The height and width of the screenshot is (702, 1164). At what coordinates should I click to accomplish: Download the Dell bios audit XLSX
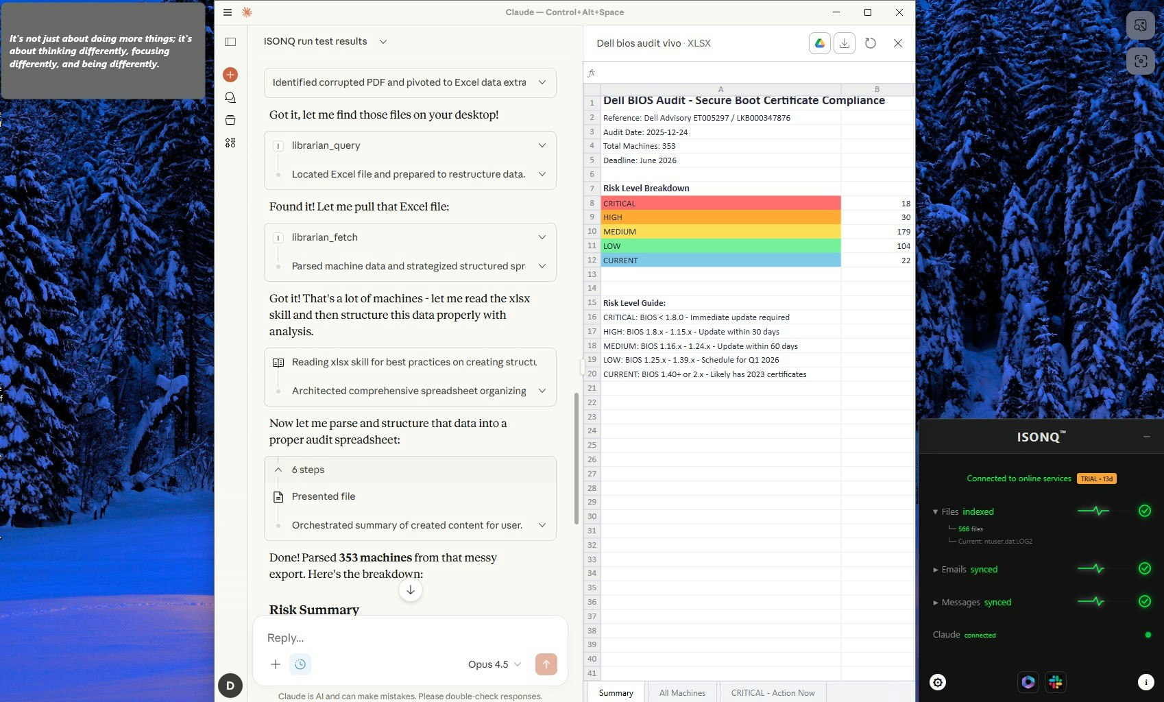845,43
